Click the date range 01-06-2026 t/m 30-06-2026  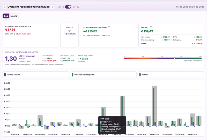coord(190,7)
